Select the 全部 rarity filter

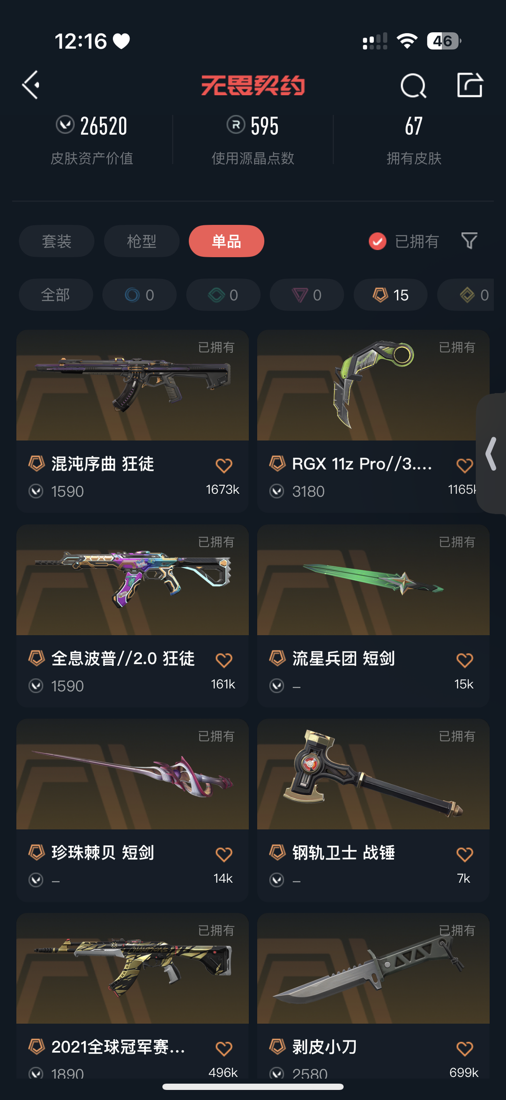(x=56, y=295)
